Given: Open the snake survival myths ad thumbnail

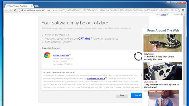Looking at the screenshot, I should 162,43.
